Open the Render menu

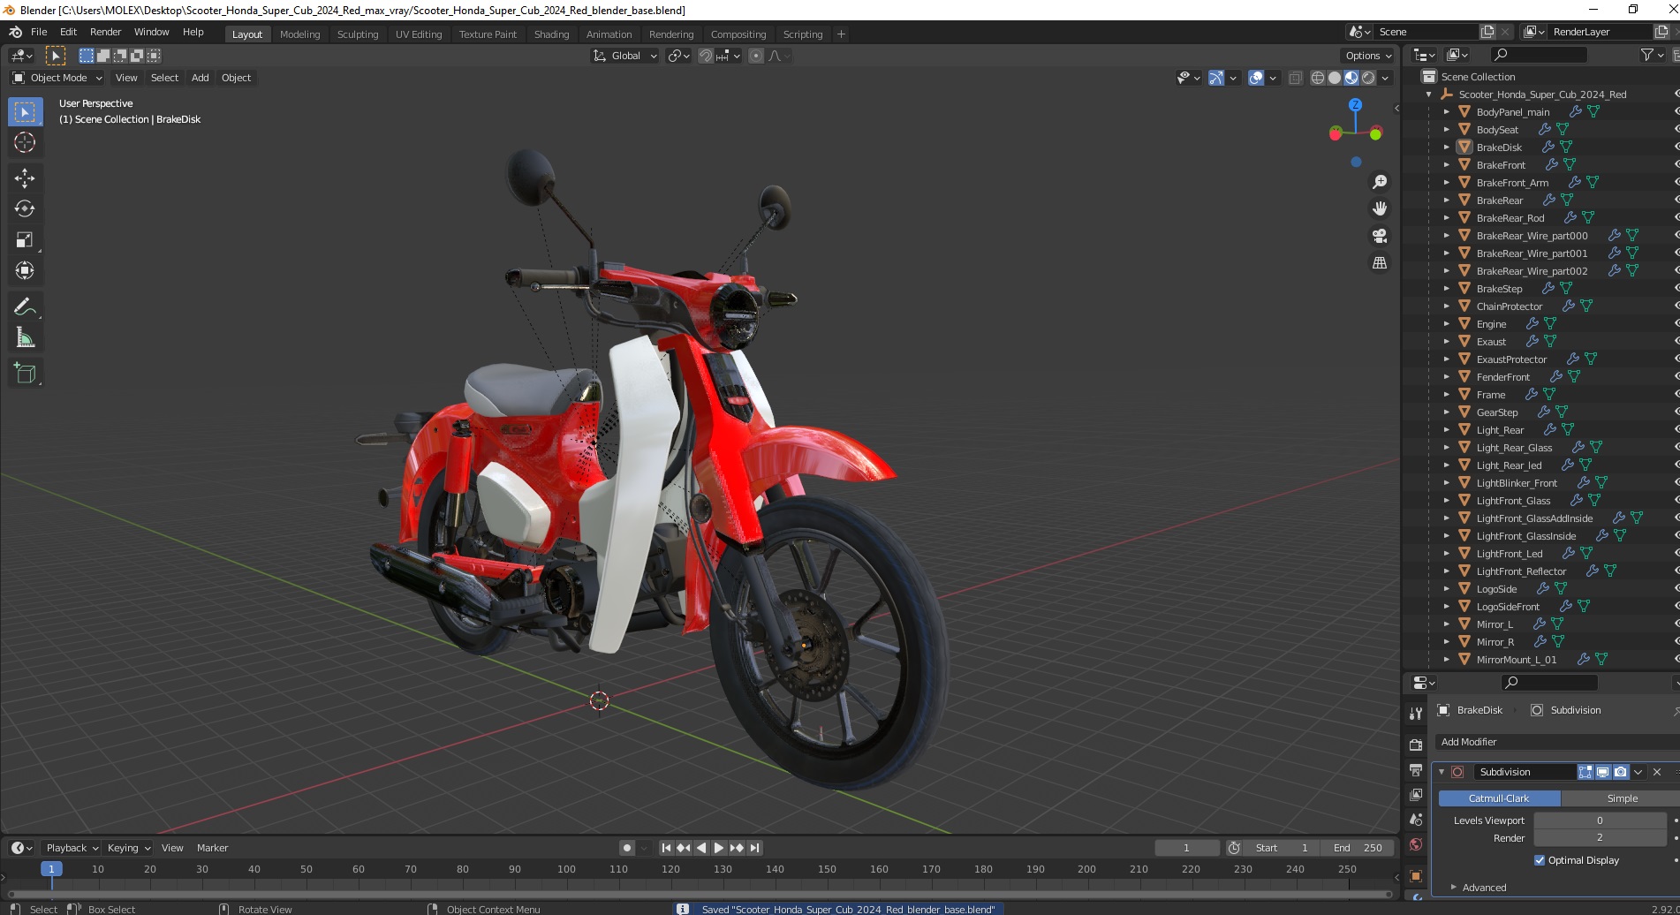(105, 32)
